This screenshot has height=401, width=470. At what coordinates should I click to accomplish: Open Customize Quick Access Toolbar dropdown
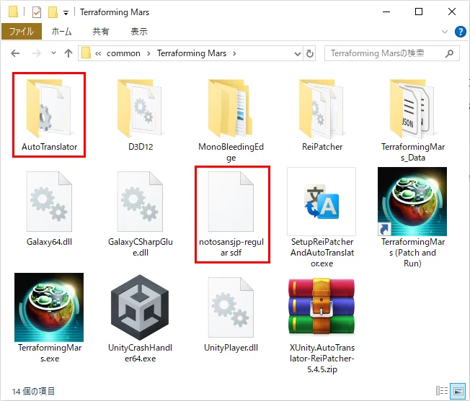66,13
